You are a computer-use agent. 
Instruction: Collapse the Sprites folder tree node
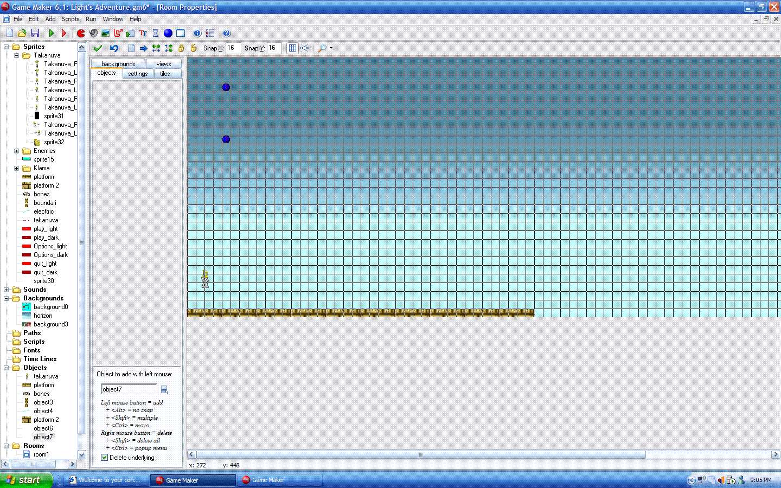click(x=7, y=47)
